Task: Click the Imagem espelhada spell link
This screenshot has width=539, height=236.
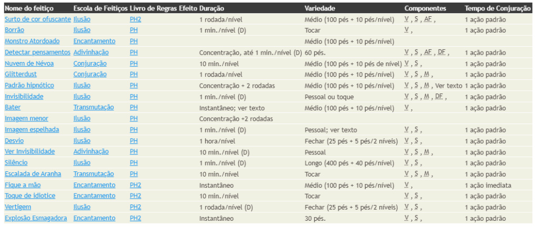Action: point(32,130)
